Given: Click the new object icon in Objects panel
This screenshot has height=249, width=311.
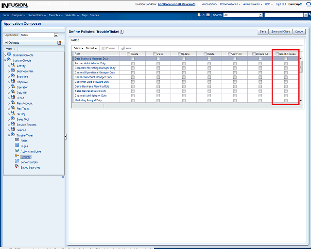Looking at the screenshot, I should click(59, 43).
